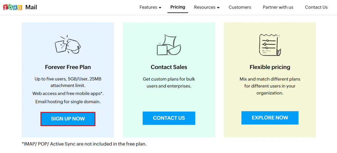The height and width of the screenshot is (153, 337).
Task: Click the Flexible pricing card heading
Action: point(270,67)
